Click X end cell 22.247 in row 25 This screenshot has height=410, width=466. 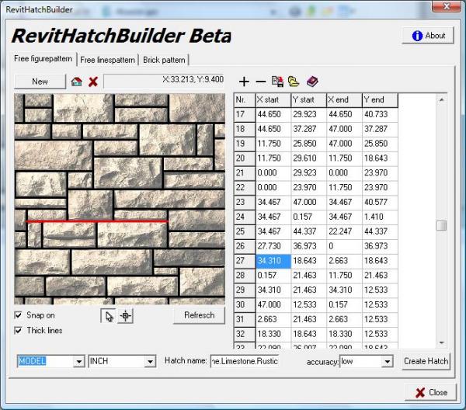click(344, 231)
